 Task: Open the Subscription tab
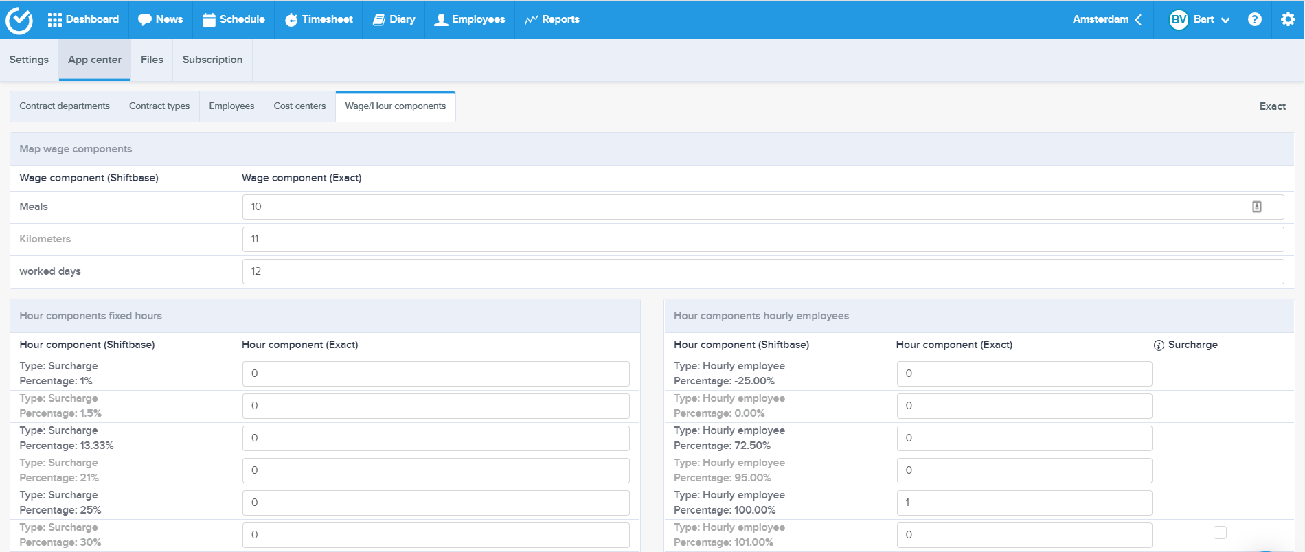point(212,60)
